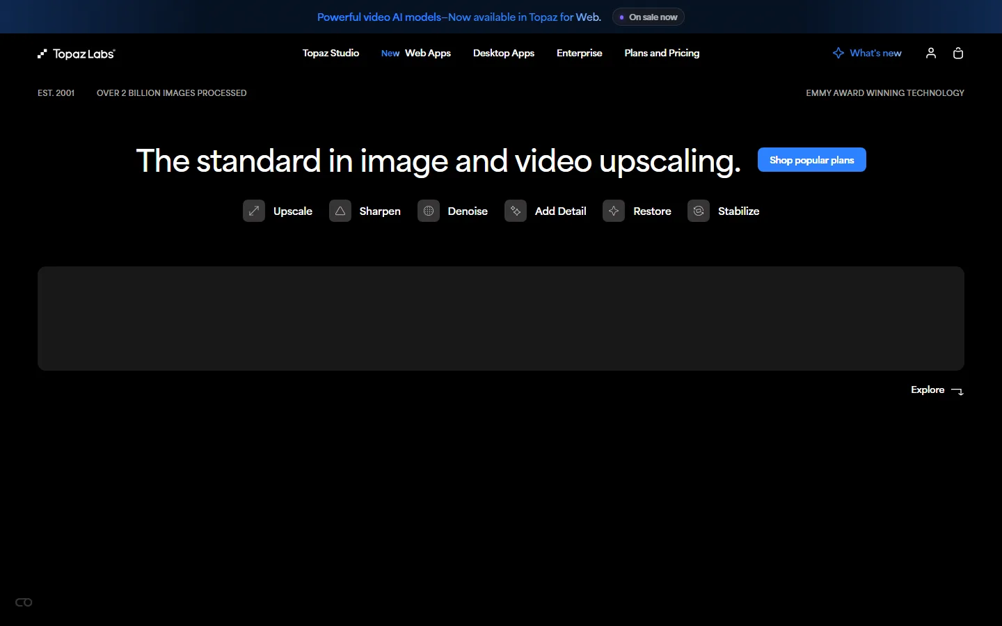
Task: Click the Shop popular plans button
Action: pos(812,160)
